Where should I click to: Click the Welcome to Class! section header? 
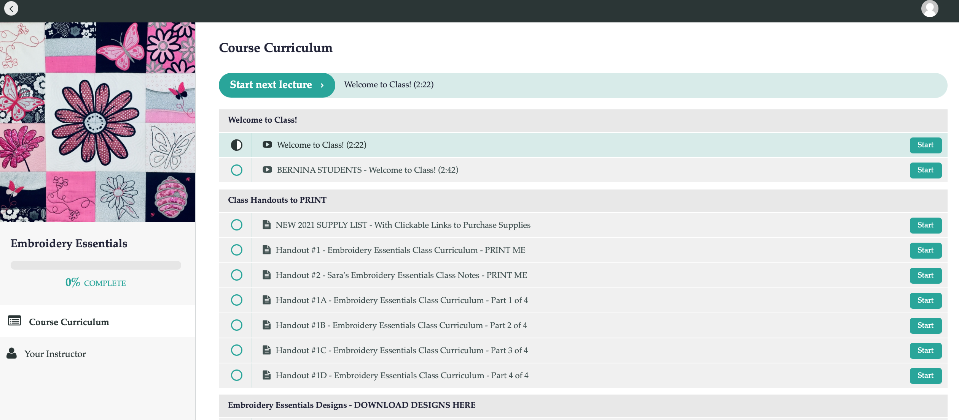click(583, 120)
